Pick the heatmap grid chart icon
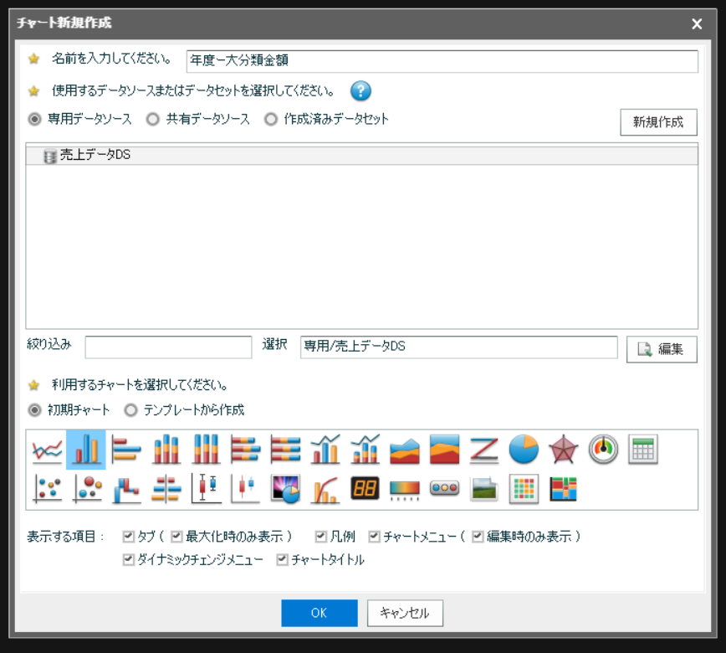The height and width of the screenshot is (653, 726). 524,488
